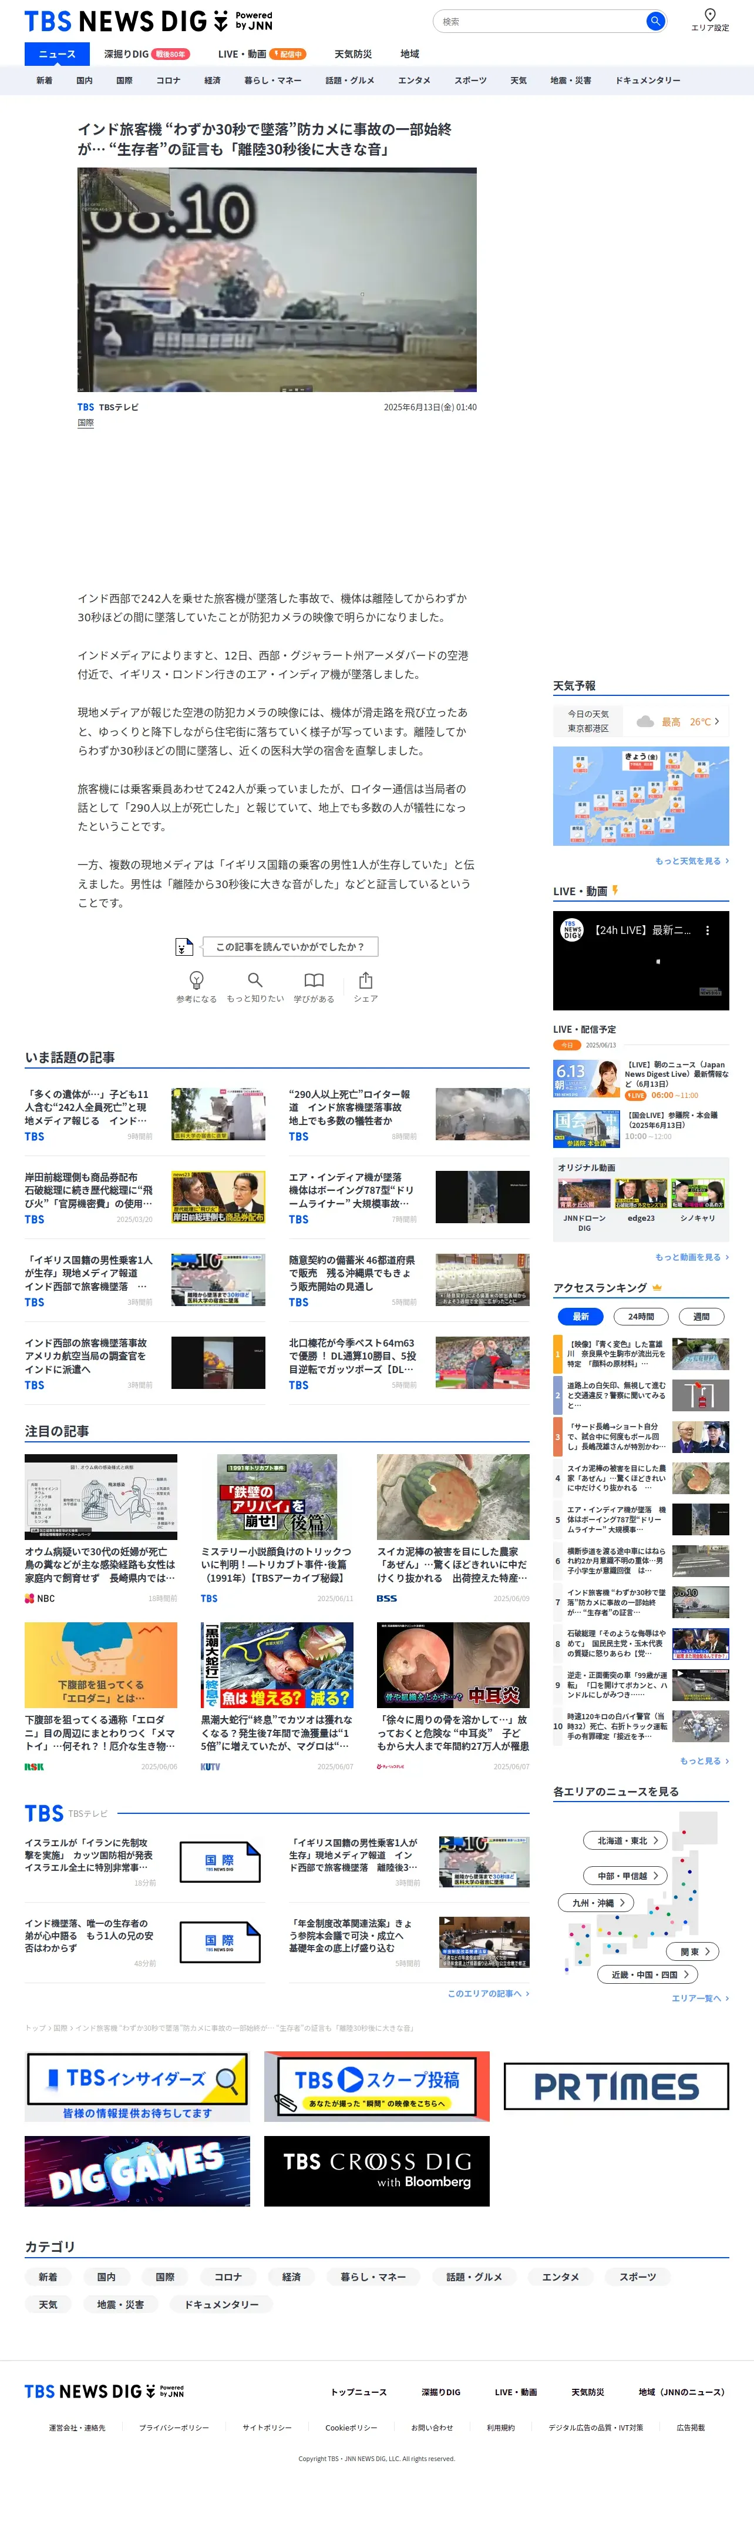The image size is (754, 2541).
Task: Open the video player three-dot menu
Action: (x=706, y=929)
